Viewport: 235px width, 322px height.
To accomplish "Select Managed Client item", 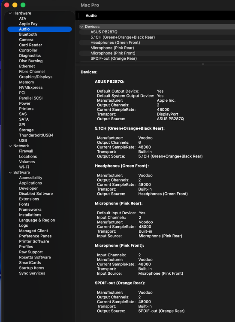I will [33, 231].
